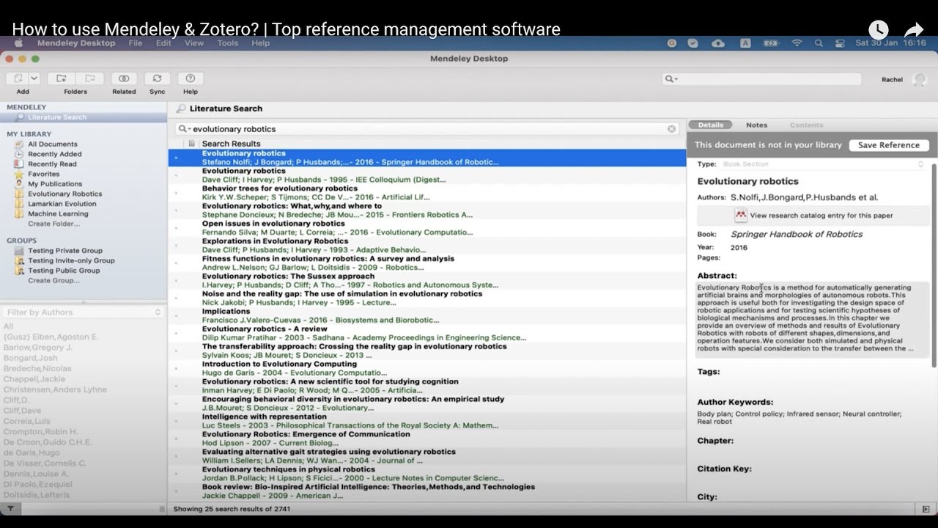
Task: Open Testing Public Group
Action: (64, 271)
